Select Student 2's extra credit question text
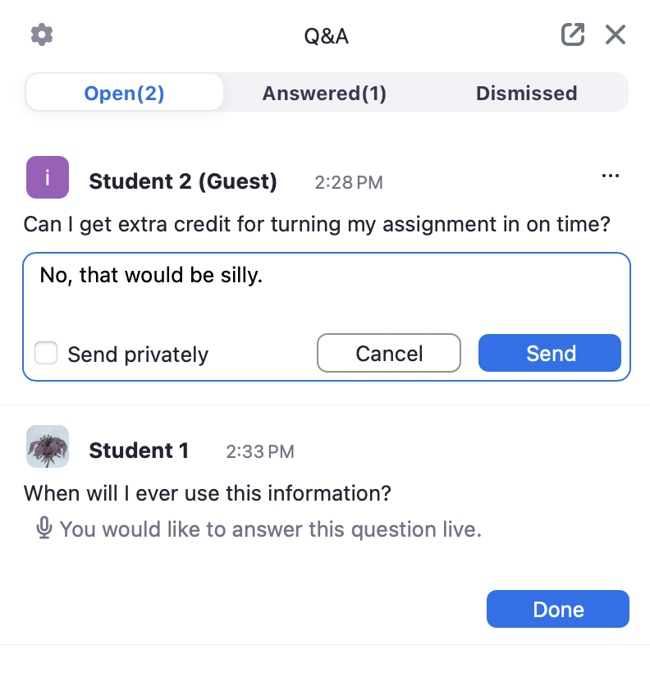The image size is (650, 691). 317,224
